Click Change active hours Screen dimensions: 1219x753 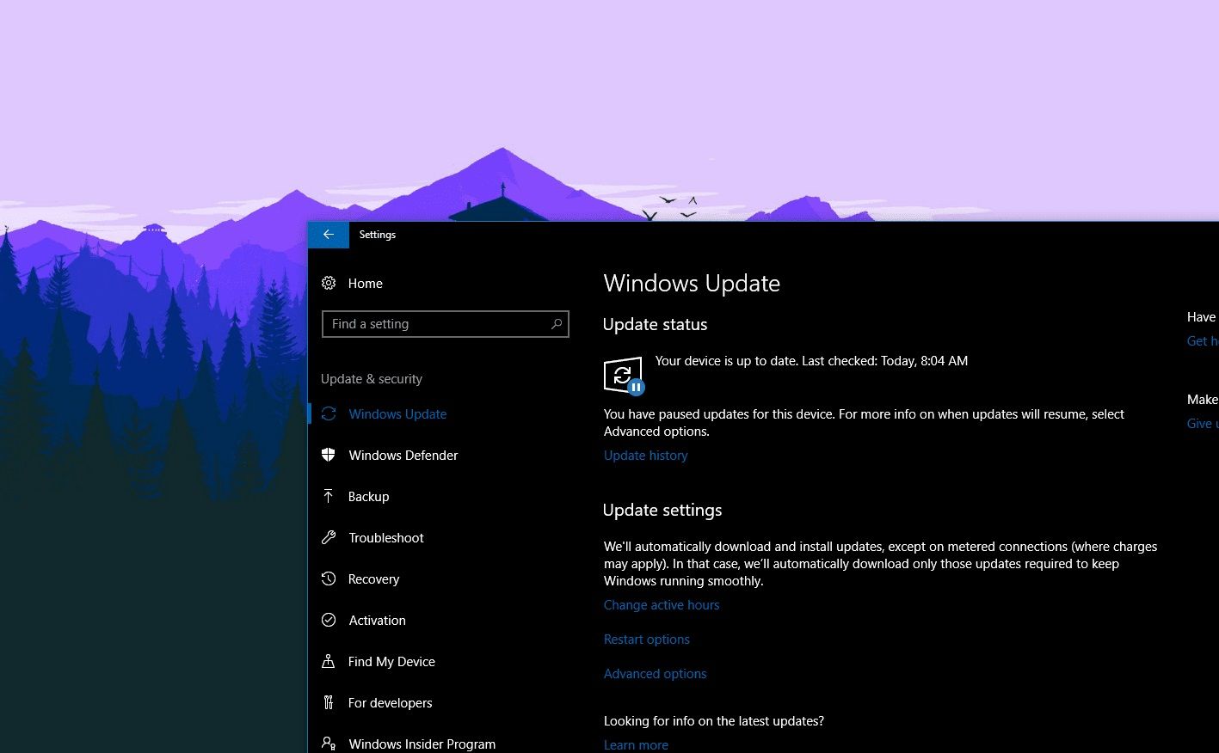662,604
